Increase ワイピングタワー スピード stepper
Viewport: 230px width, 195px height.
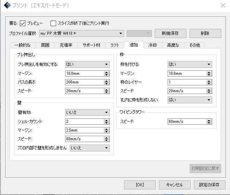pos(209,120)
